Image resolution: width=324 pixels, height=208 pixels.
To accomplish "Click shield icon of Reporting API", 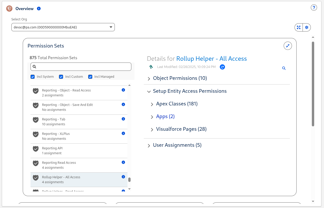I will coord(36,149).
